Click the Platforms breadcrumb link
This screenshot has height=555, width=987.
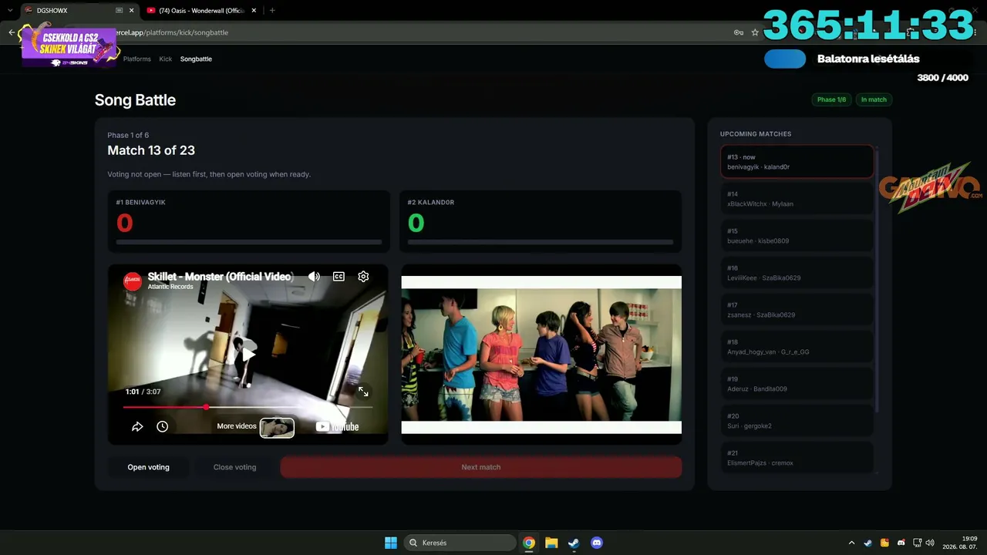click(x=137, y=59)
